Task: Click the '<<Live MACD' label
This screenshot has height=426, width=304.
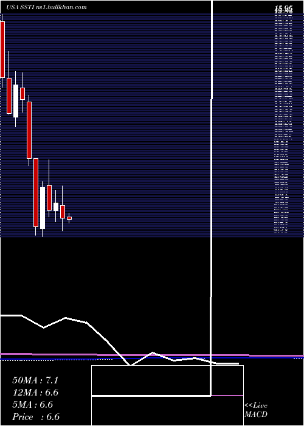Action: pos(256,410)
